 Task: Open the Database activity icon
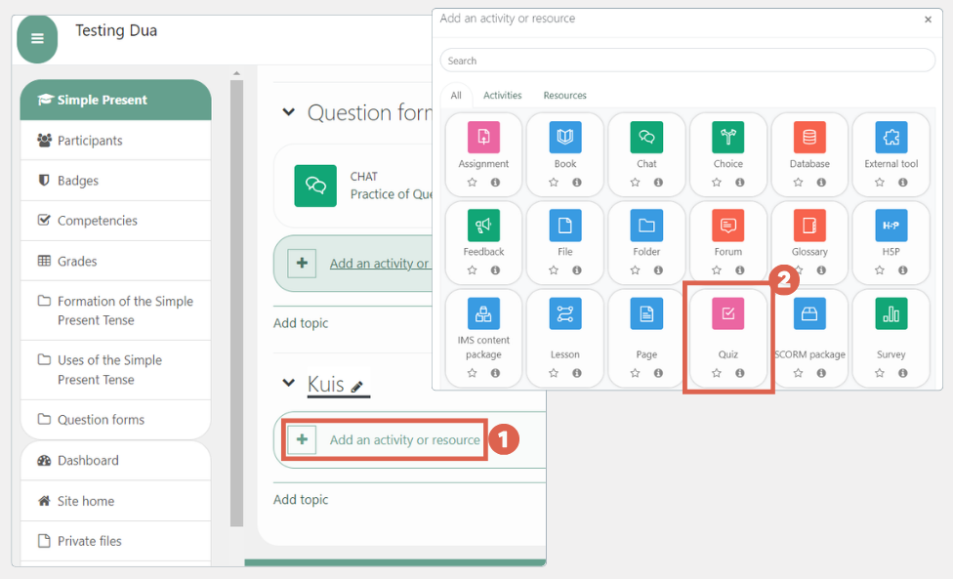[x=809, y=137]
